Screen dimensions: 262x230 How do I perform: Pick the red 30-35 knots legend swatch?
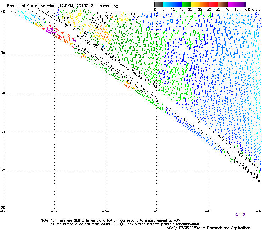pyautogui.click(x=214, y=4)
